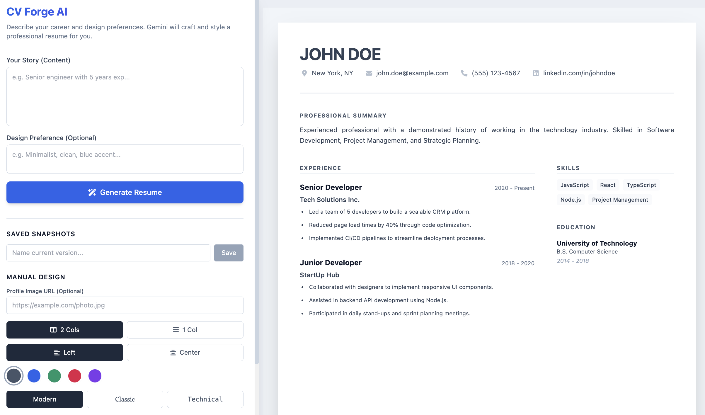
Task: Click the list icon inside the 1 Col button
Action: 175,330
